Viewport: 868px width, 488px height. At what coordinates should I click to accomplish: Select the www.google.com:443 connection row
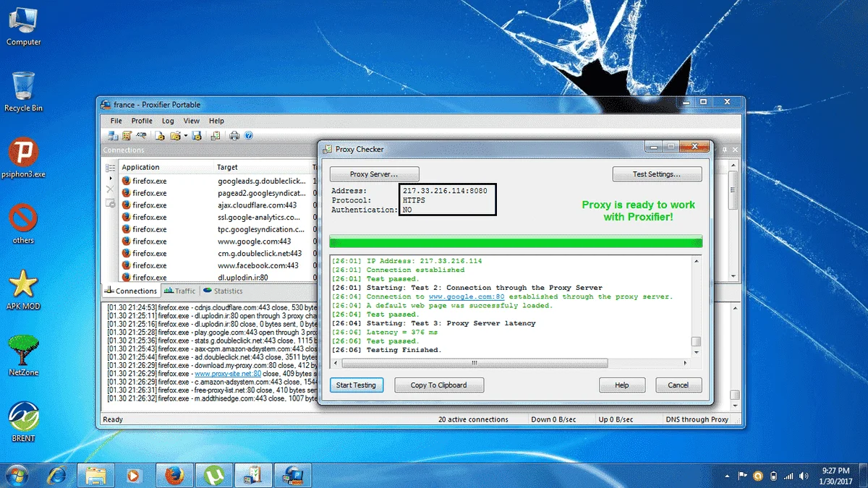pyautogui.click(x=217, y=241)
